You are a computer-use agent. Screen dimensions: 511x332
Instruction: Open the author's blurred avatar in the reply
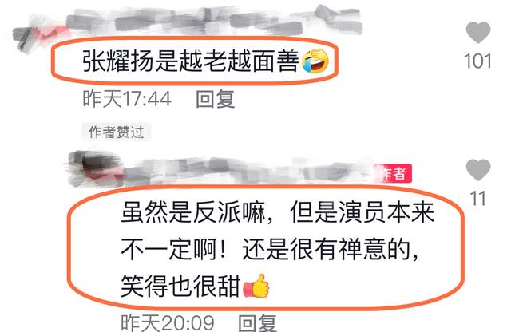[x=95, y=168]
